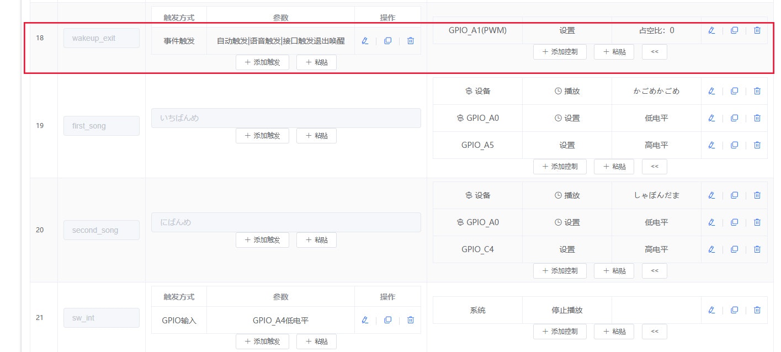Viewport: 781px width, 352px height.
Task: Copy the 事件触发 trigger in wakeup_exit row
Action: [387, 41]
